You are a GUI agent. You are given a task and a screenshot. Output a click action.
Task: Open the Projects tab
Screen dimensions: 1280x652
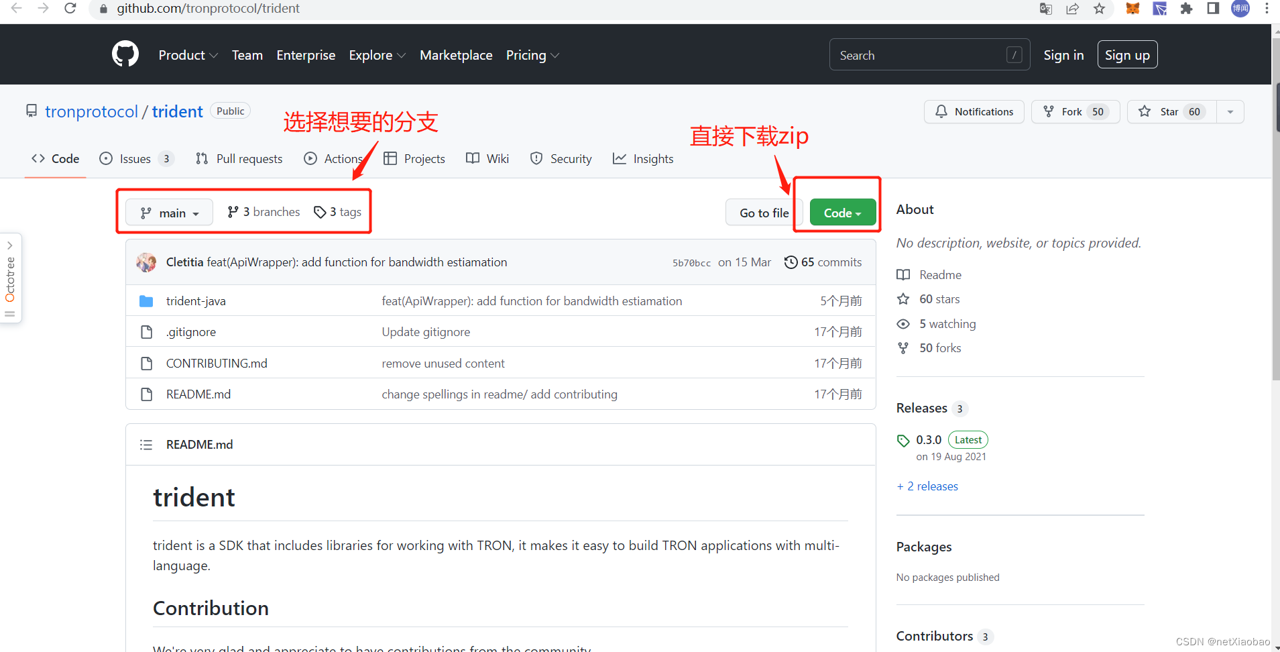414,159
